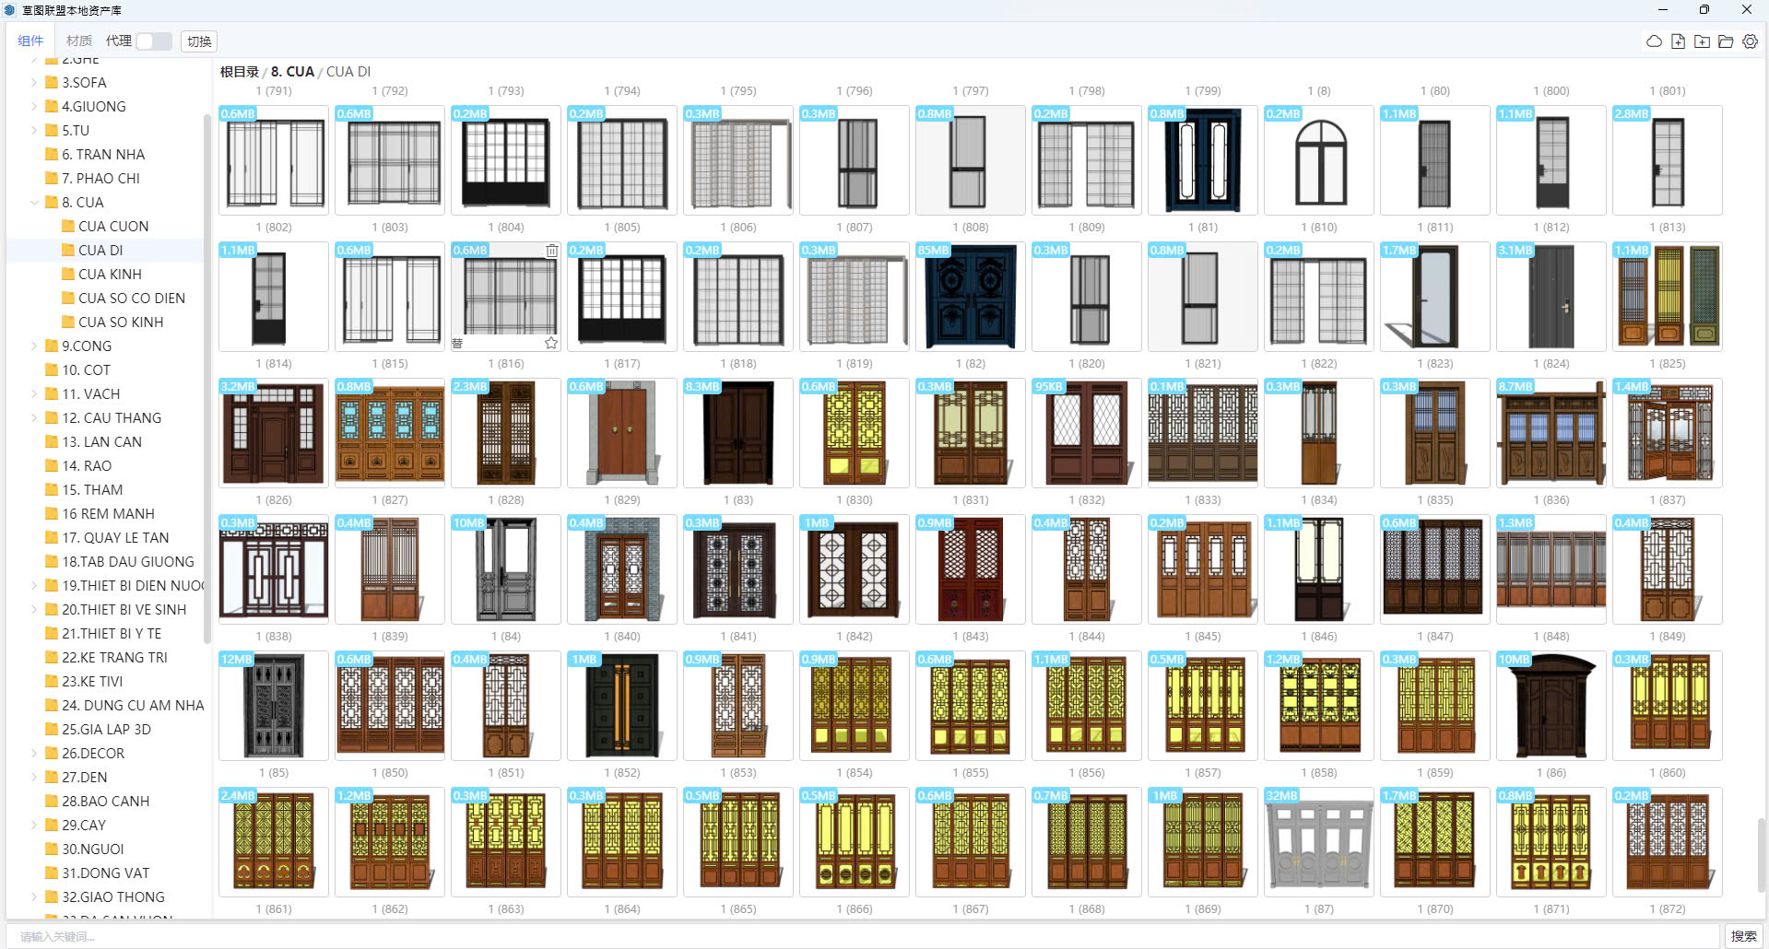
Task: Click the add new folder icon
Action: click(1702, 41)
